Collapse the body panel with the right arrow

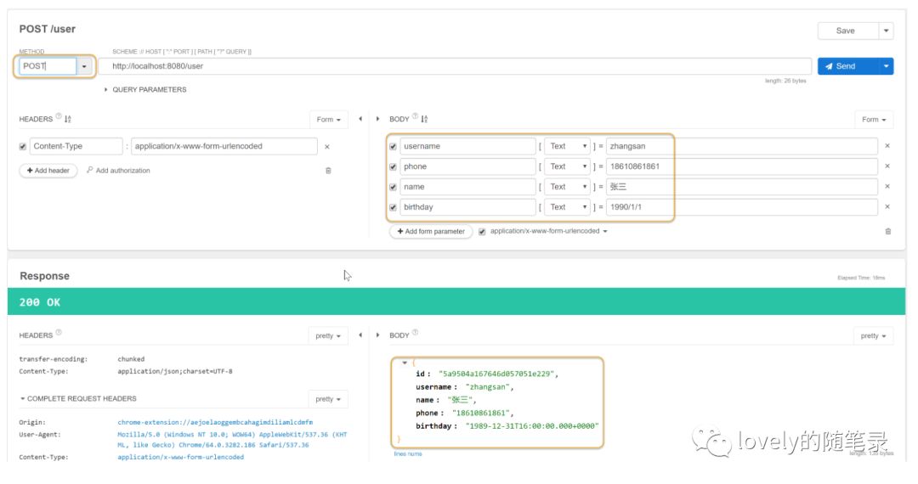[377, 119]
